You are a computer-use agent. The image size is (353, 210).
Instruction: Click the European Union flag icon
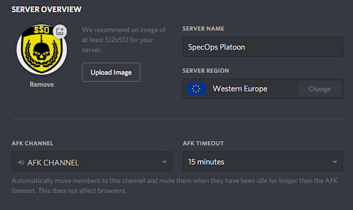[196, 88]
